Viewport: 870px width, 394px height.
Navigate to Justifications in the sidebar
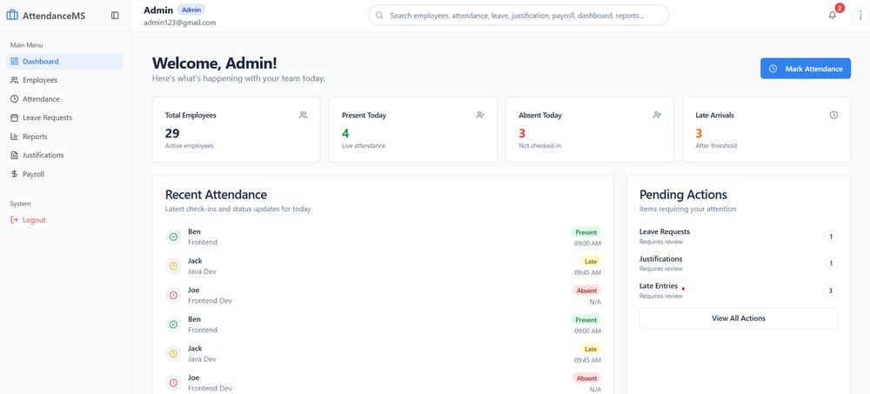click(64, 155)
